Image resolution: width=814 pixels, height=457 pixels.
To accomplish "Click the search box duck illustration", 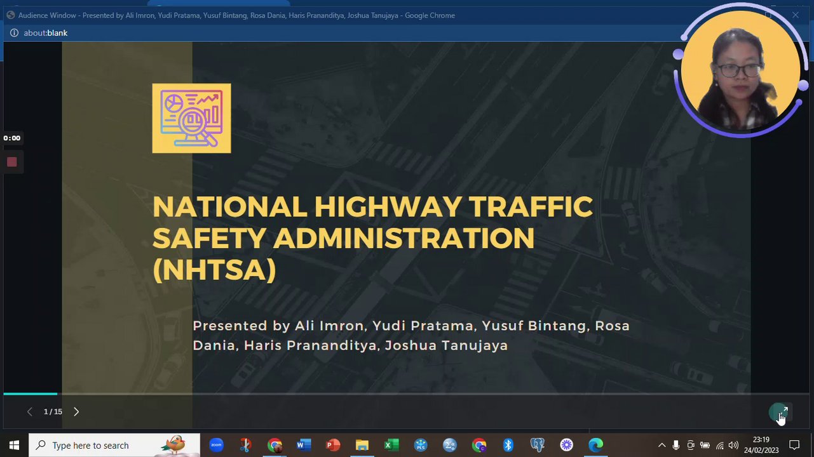I will tap(174, 445).
